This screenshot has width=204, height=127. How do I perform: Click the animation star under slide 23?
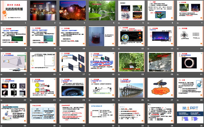[31, 100]
